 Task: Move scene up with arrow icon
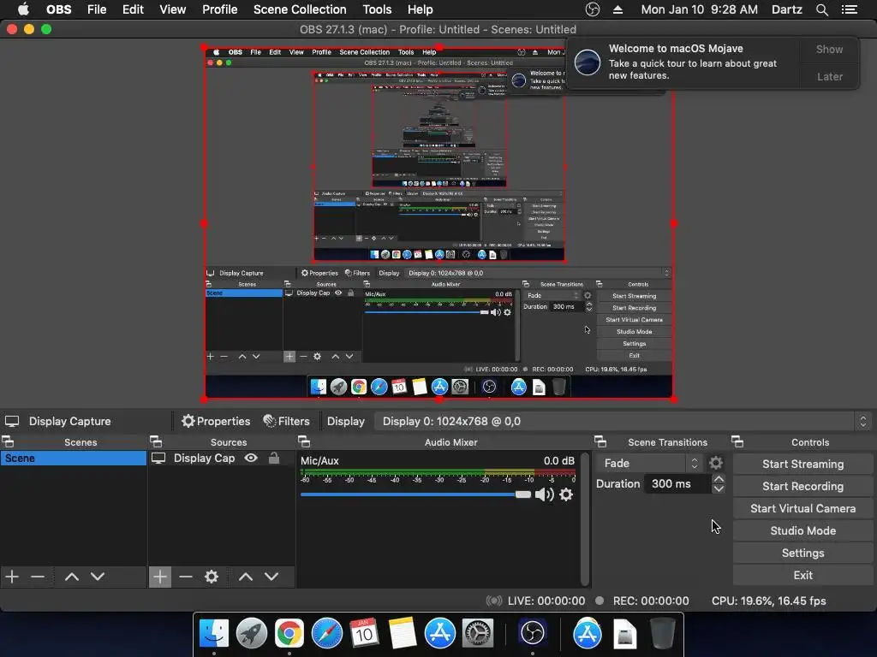72,577
